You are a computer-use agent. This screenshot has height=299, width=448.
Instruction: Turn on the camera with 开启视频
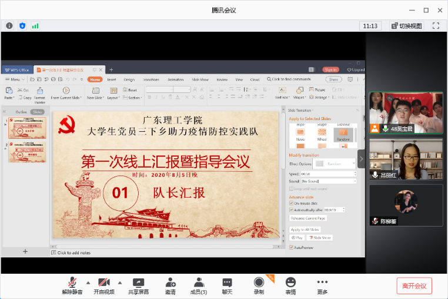coord(104,285)
